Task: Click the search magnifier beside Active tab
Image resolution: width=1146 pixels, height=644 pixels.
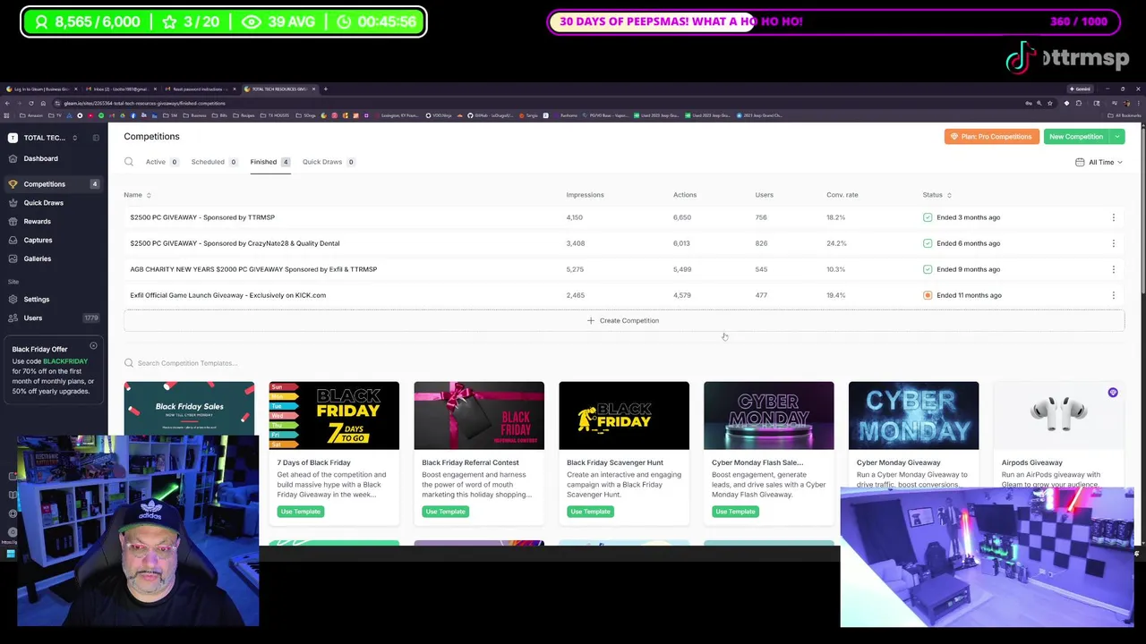Action: point(129,162)
